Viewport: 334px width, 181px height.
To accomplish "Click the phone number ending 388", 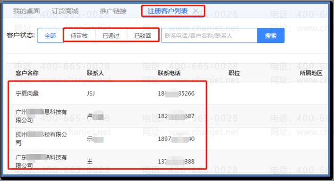I will pos(176,162).
